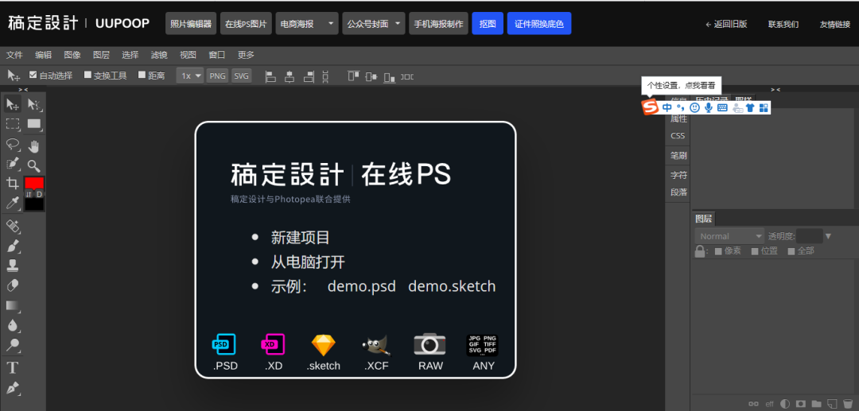
Task: Toggle the 自动选择 checkbox
Action: click(33, 75)
